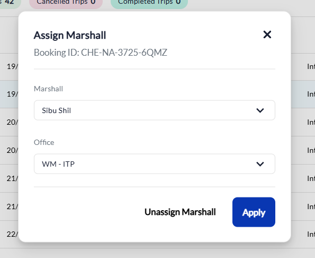Apply the marshall assignment
This screenshot has width=315, height=258.
coord(254,212)
